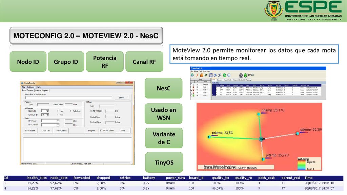Screen dimensions: 347x195
Task: Check the Node 3 checkbox in MoteView
Action: pyautogui.click(x=191, y=90)
